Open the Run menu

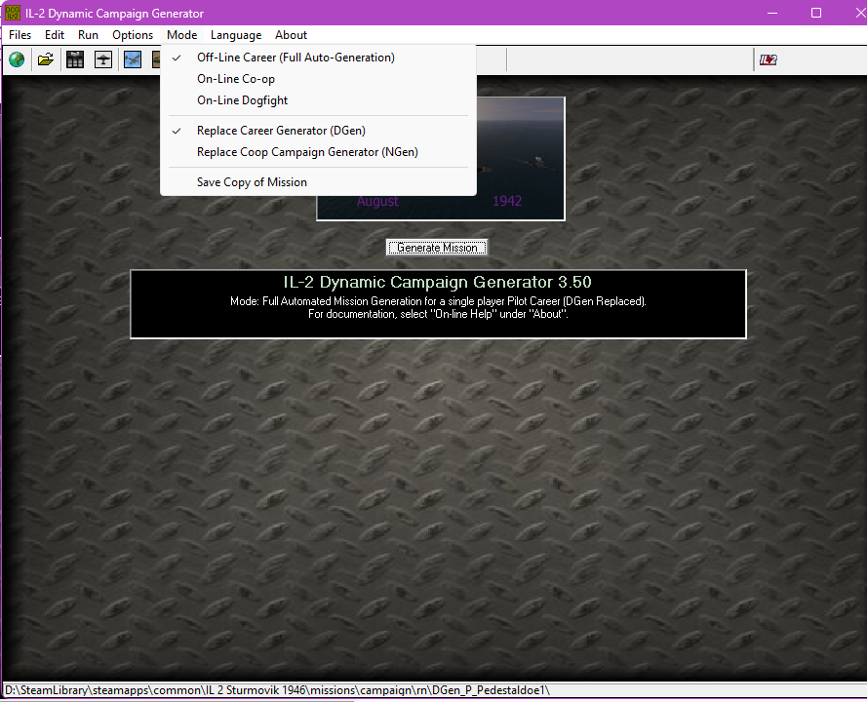click(88, 35)
